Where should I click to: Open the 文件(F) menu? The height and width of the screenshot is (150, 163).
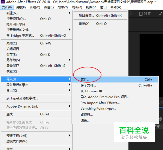[7, 8]
